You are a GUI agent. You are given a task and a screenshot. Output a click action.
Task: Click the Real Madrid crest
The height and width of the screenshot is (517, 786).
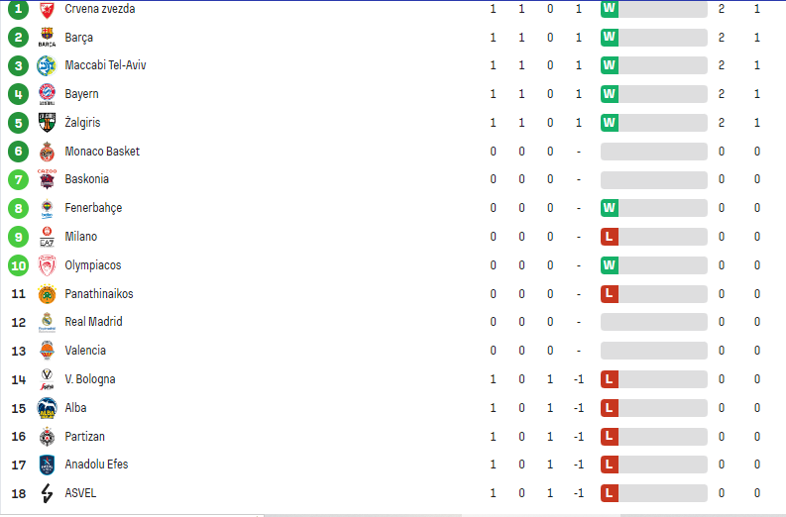tap(47, 322)
